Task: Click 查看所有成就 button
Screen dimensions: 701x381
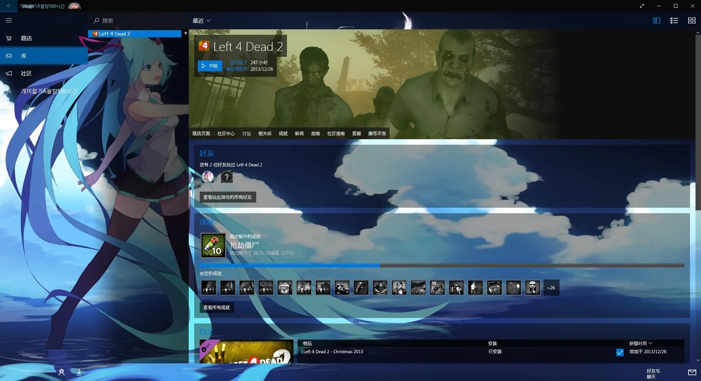Action: [217, 307]
